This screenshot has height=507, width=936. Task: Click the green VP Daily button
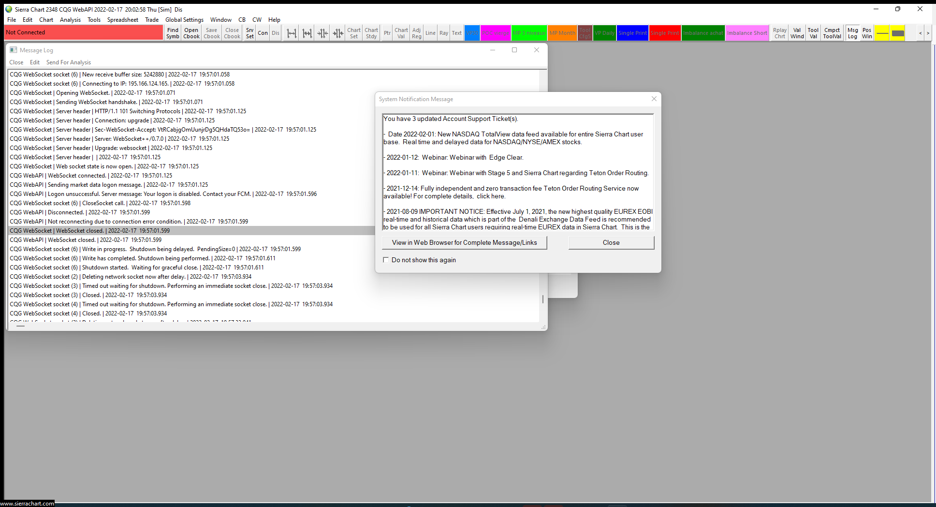[605, 33]
